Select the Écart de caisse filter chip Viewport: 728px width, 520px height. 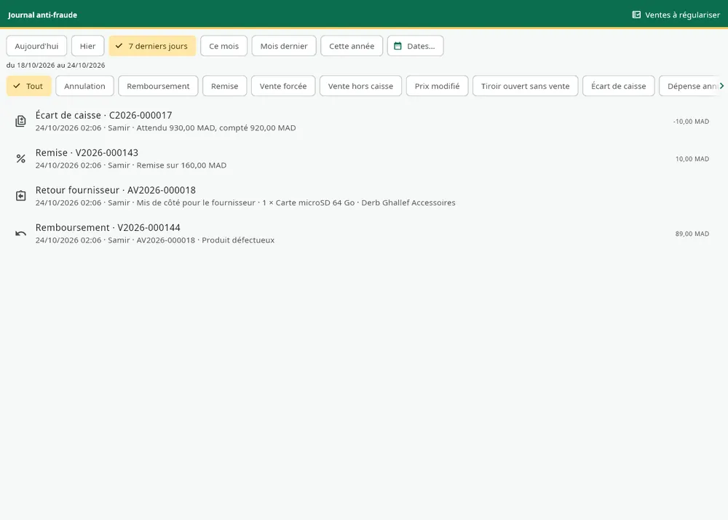(618, 86)
